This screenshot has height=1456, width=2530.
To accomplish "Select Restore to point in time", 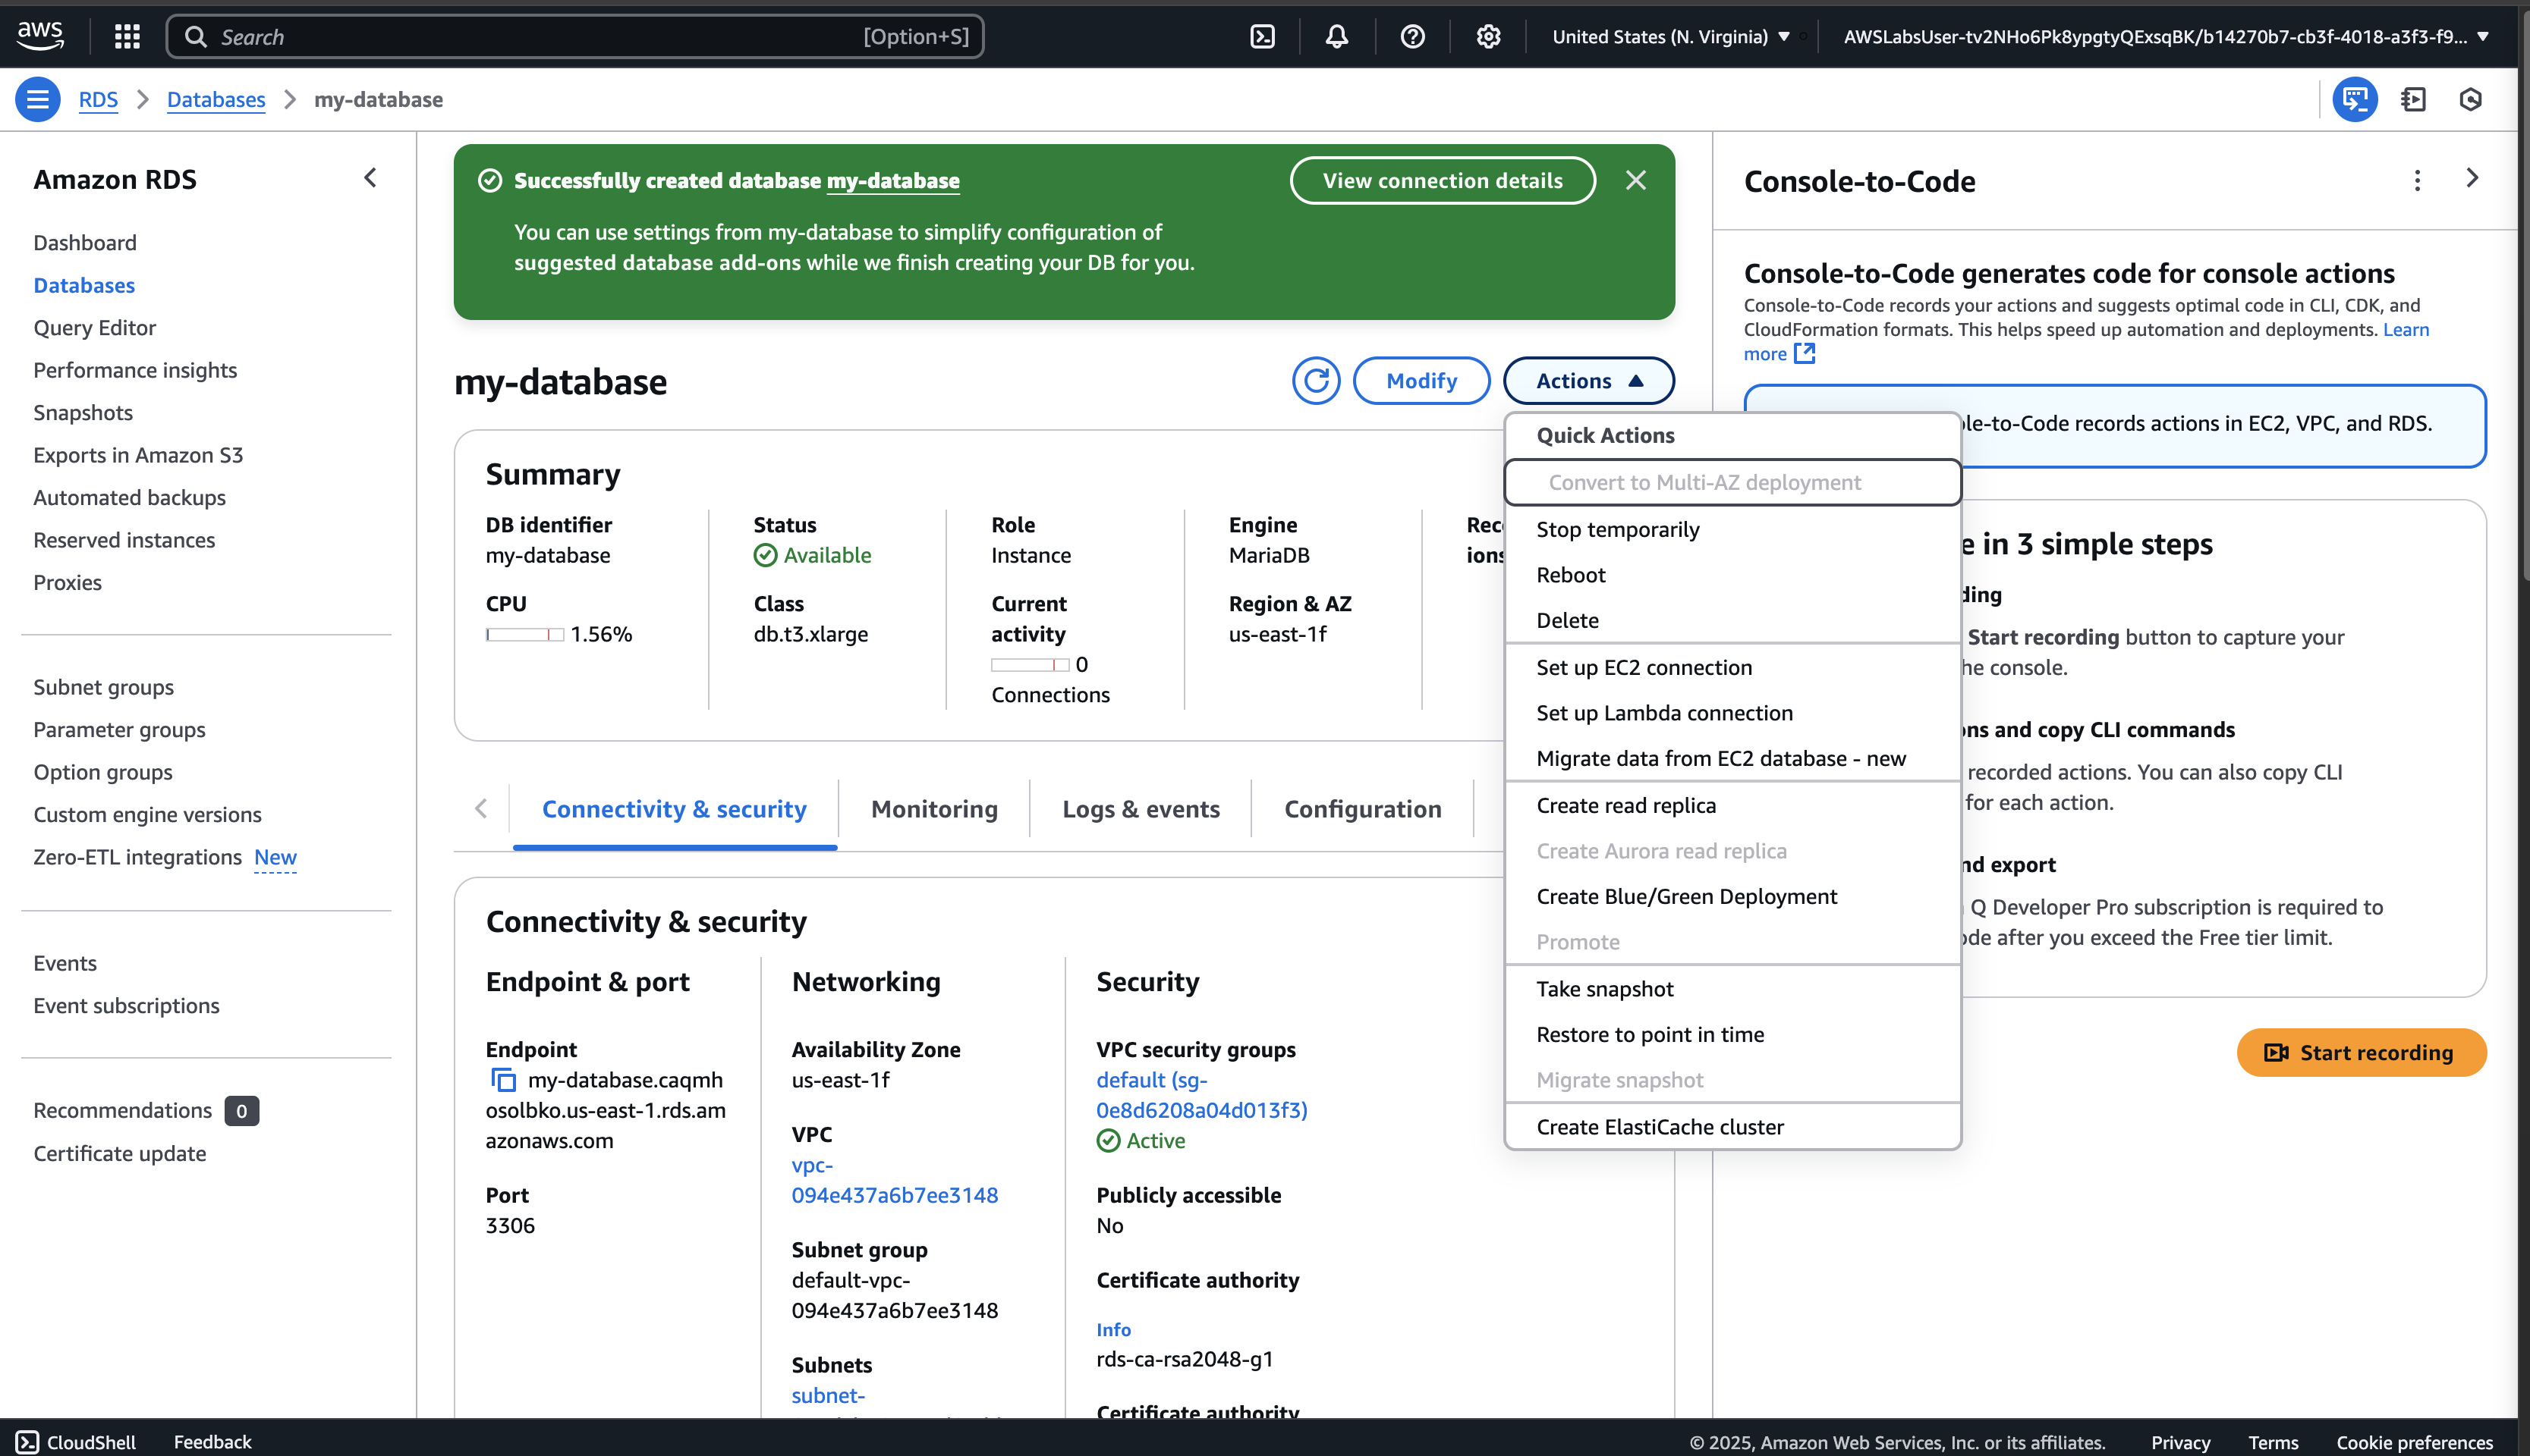I will 1732,1035.
